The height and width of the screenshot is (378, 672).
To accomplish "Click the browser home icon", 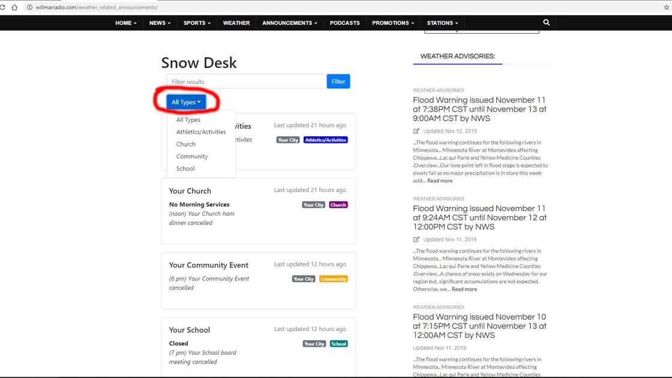I will tap(14, 7).
